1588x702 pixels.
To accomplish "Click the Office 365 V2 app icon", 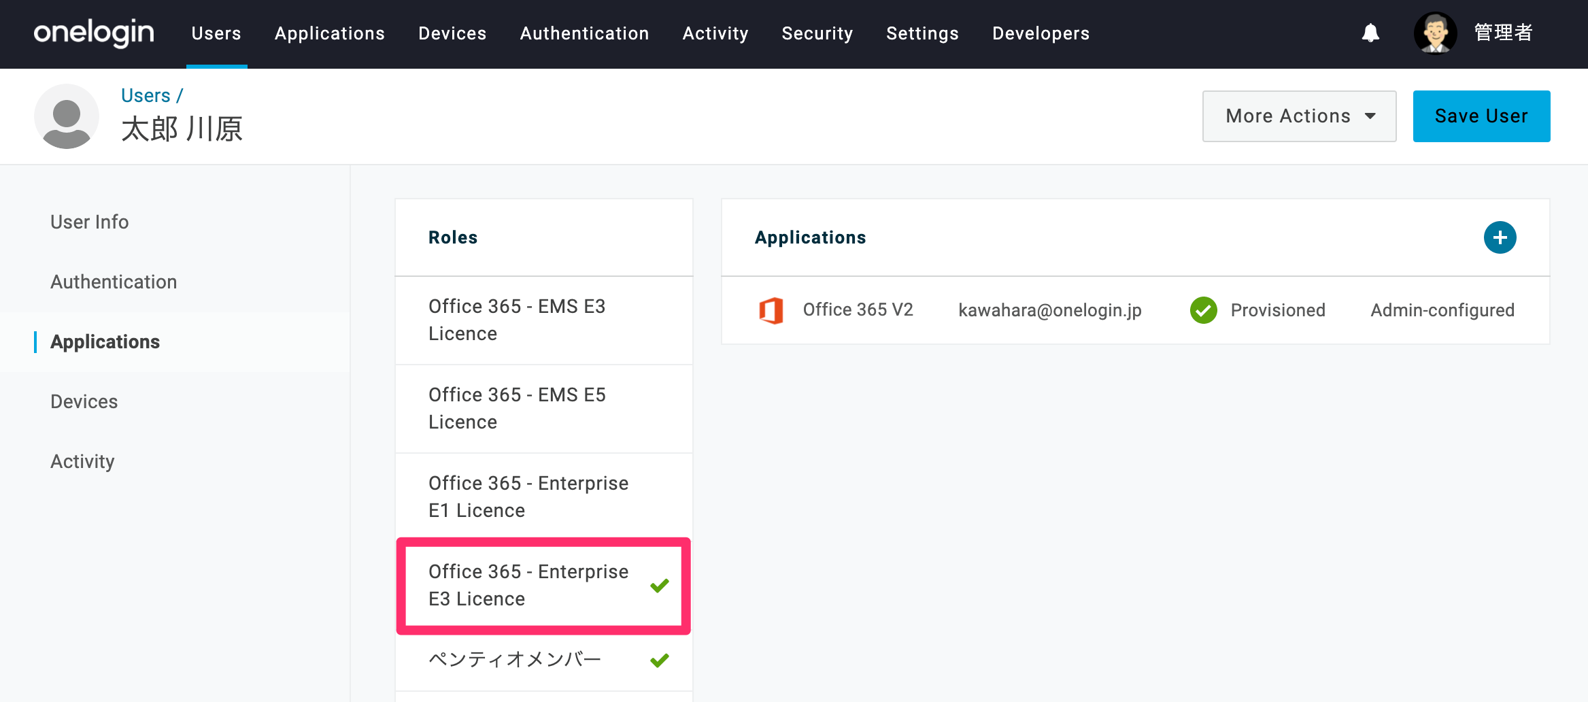I will click(771, 310).
